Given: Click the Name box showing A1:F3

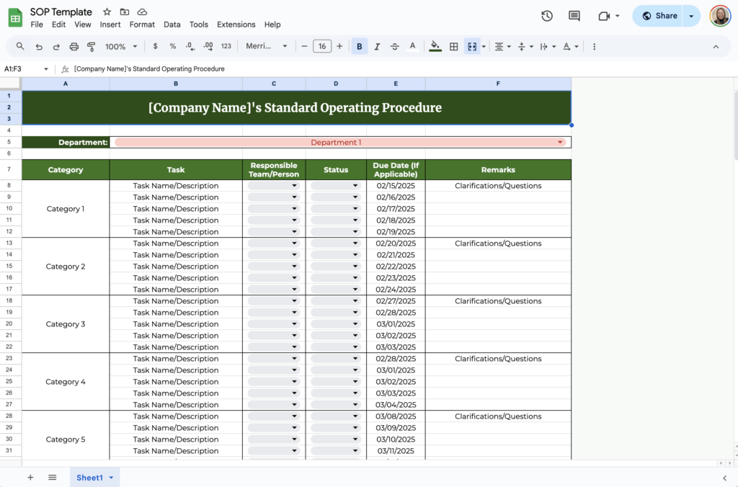Looking at the screenshot, I should click(26, 68).
